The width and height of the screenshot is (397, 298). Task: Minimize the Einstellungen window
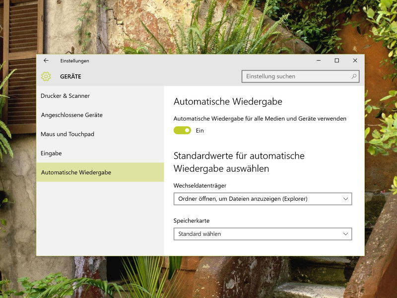[319, 61]
